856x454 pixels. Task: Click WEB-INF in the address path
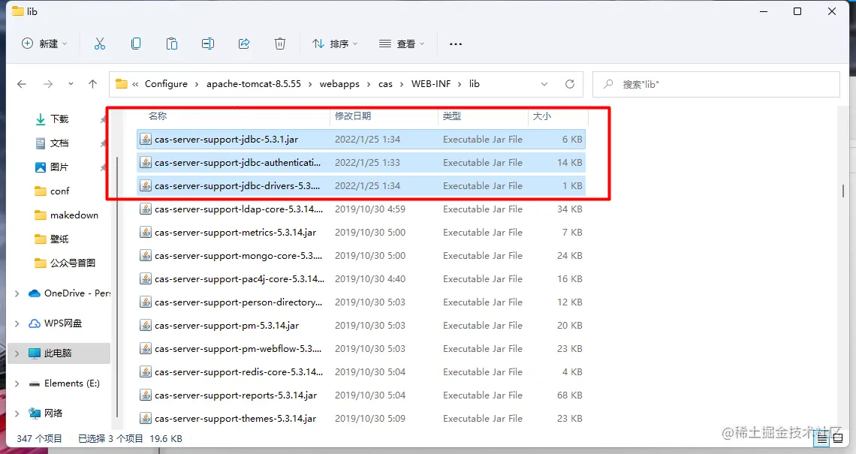pos(431,84)
